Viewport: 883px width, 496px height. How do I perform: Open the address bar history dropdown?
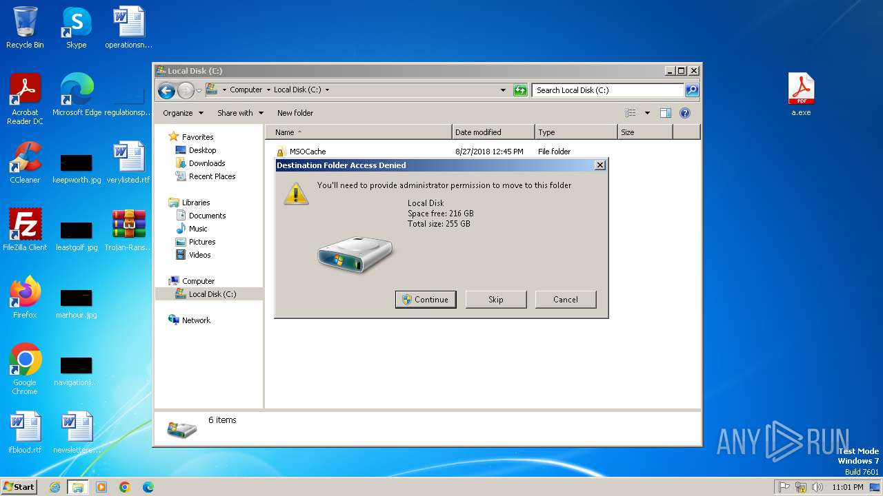503,90
